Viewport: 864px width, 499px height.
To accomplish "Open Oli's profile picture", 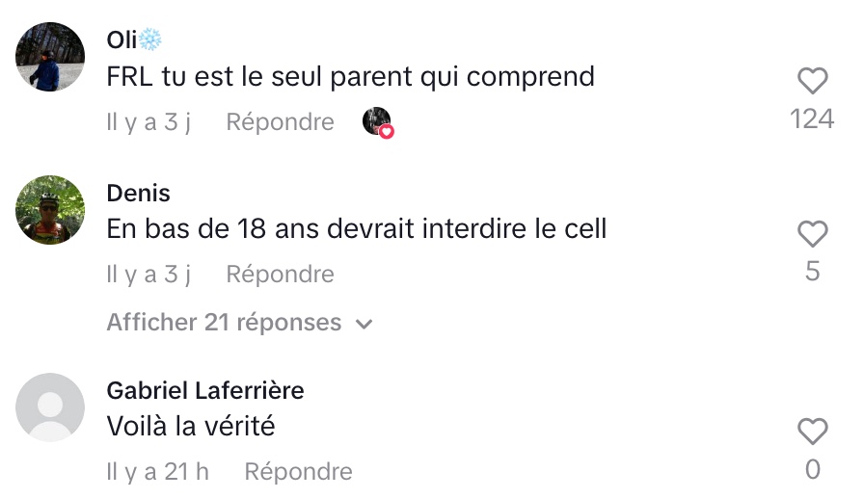I will click(50, 57).
